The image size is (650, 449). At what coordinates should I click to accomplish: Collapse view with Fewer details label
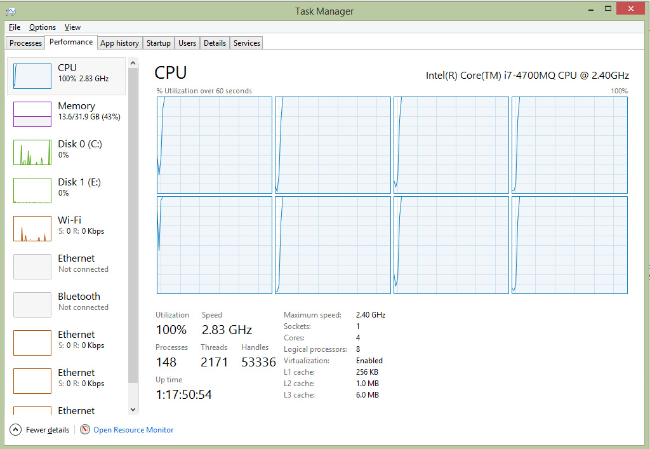(x=47, y=430)
